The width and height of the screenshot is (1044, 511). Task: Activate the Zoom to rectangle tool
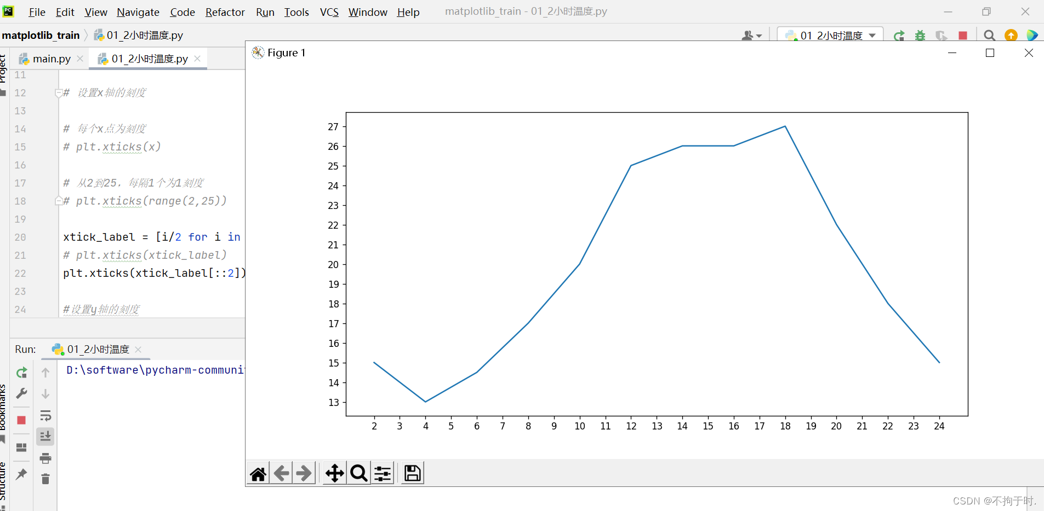tap(359, 473)
